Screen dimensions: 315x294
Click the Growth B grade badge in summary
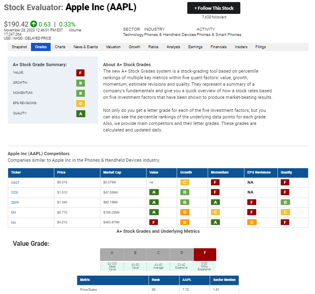tap(80, 83)
